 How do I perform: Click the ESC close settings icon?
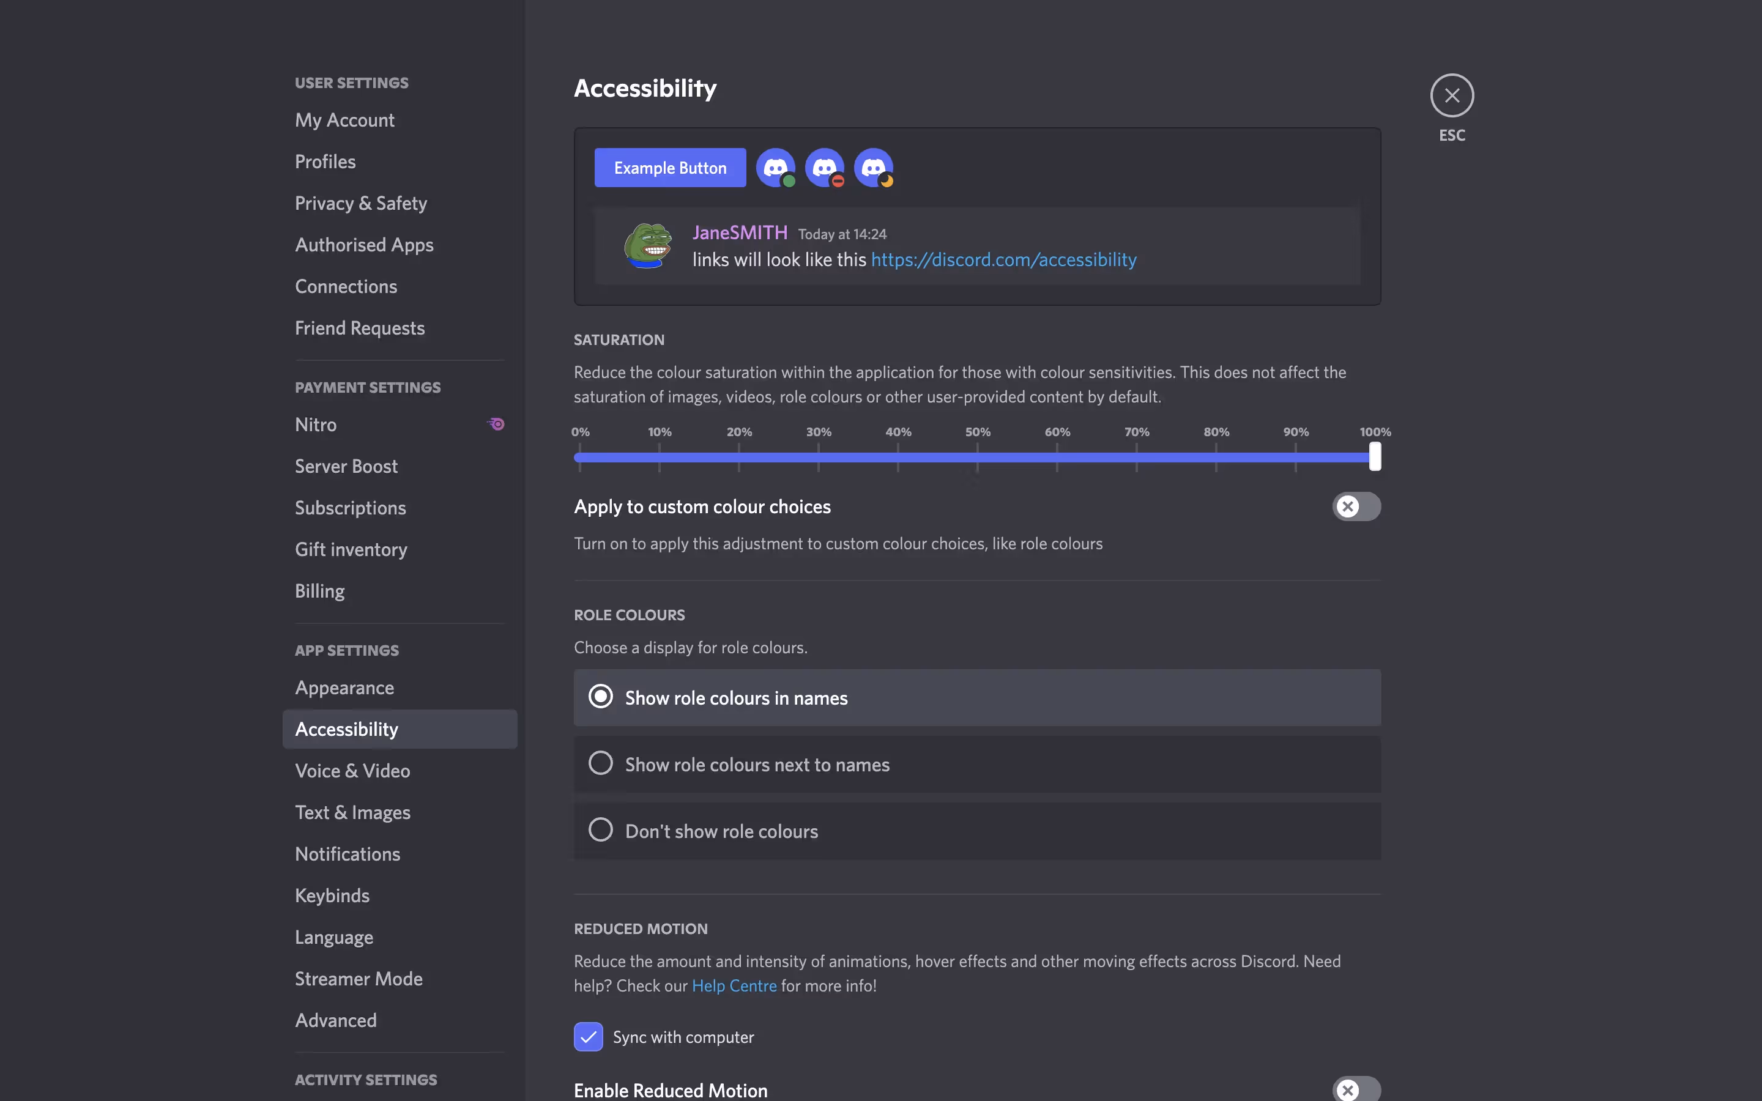[1451, 95]
